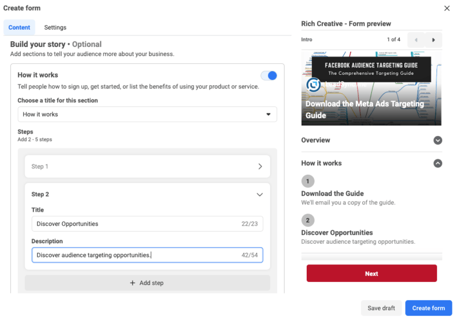The width and height of the screenshot is (457, 318).
Task: Expand the Overview preview section
Action: 438,140
